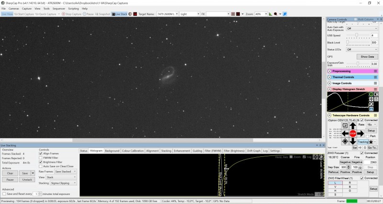Click the FX selection field
The width and height of the screenshot is (383, 204).
[218, 14]
